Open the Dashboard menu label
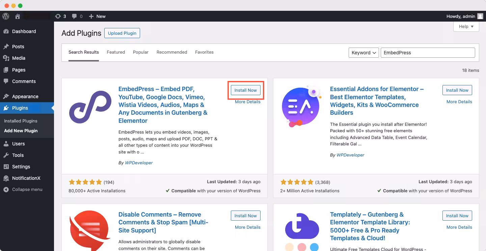Image resolution: width=486 pixels, height=251 pixels. [x=24, y=31]
